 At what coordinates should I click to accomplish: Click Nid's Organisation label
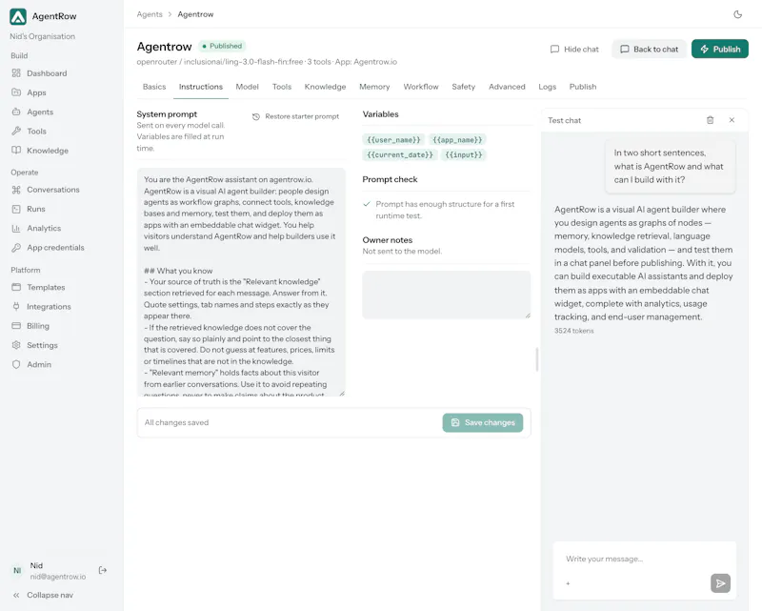pos(42,36)
